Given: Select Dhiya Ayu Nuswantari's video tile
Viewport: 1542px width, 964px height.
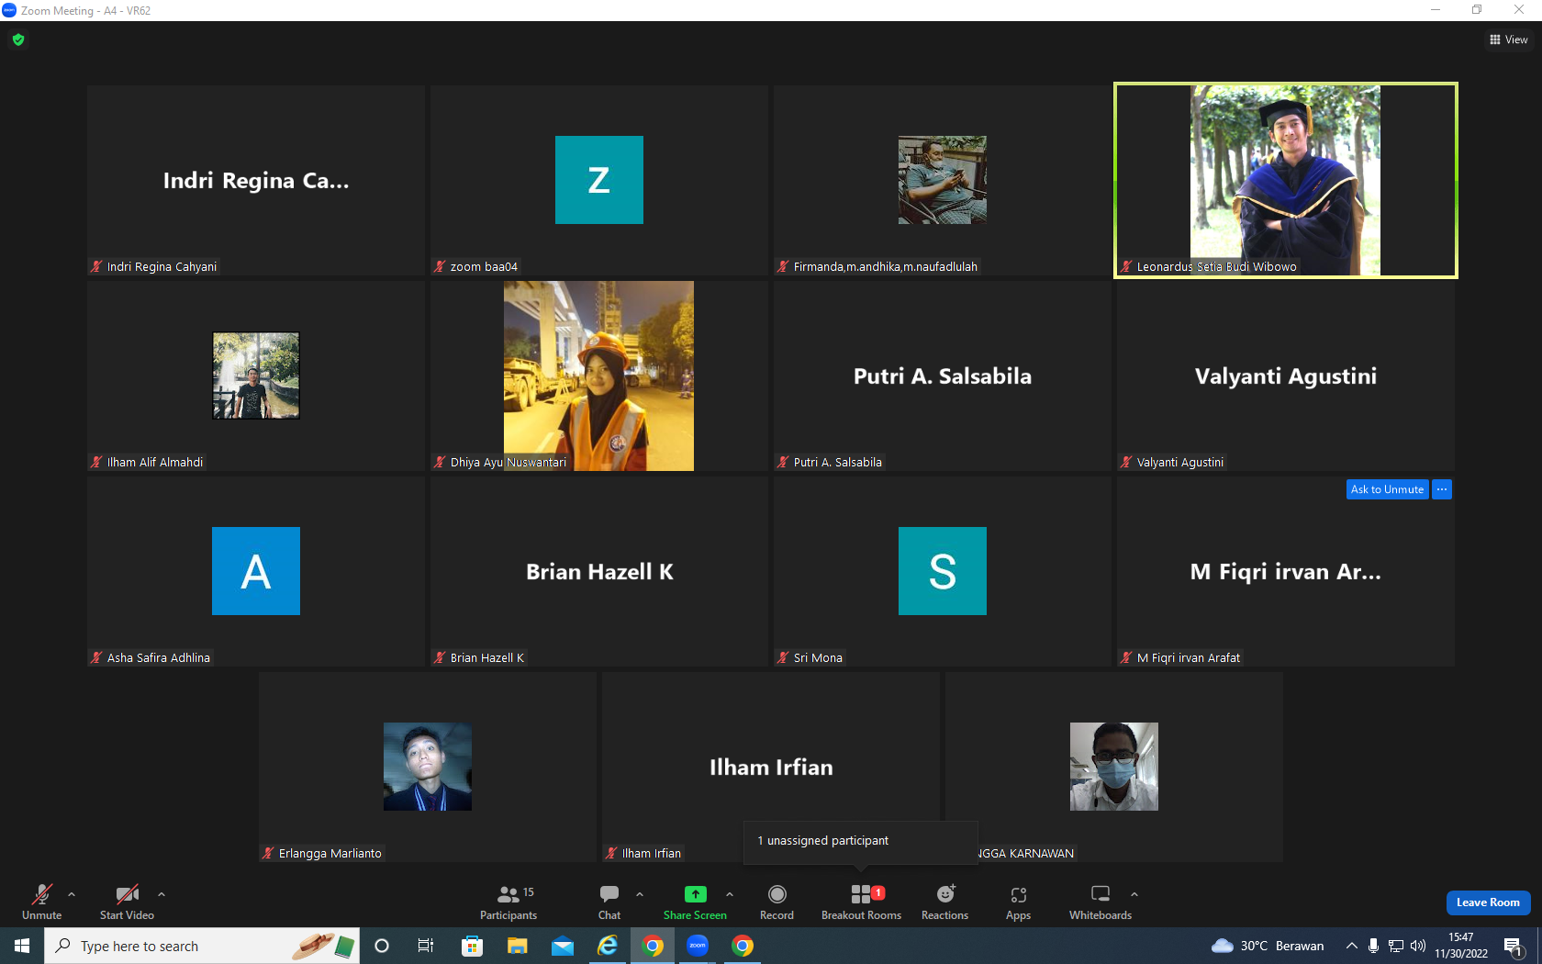Looking at the screenshot, I should [x=598, y=376].
